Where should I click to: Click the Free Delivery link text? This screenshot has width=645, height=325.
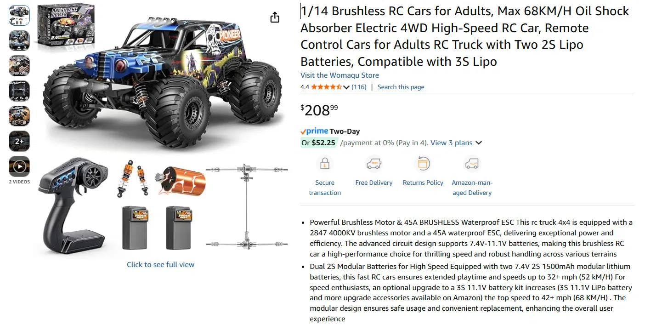[373, 183]
